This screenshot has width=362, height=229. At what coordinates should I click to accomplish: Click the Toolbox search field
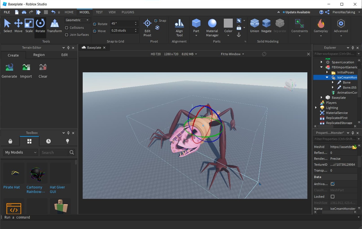point(54,152)
